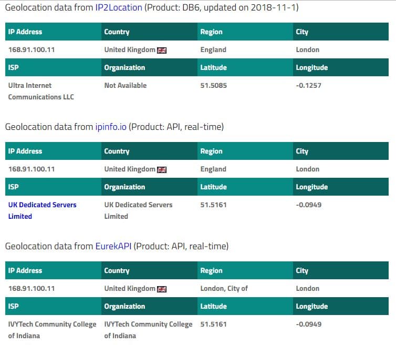Open the EurekAPI link
This screenshot has height=345, width=396.
pos(113,246)
